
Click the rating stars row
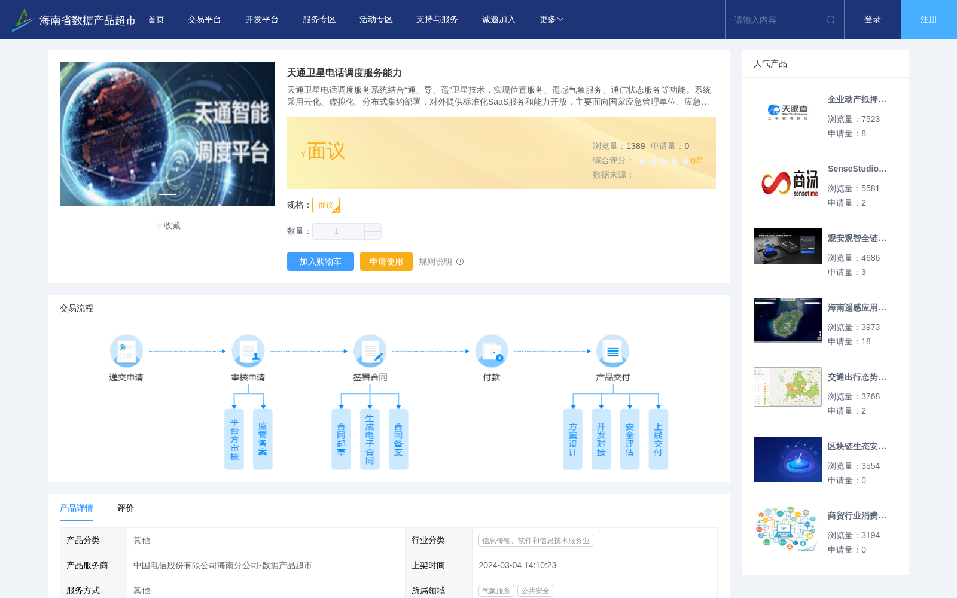tap(664, 161)
